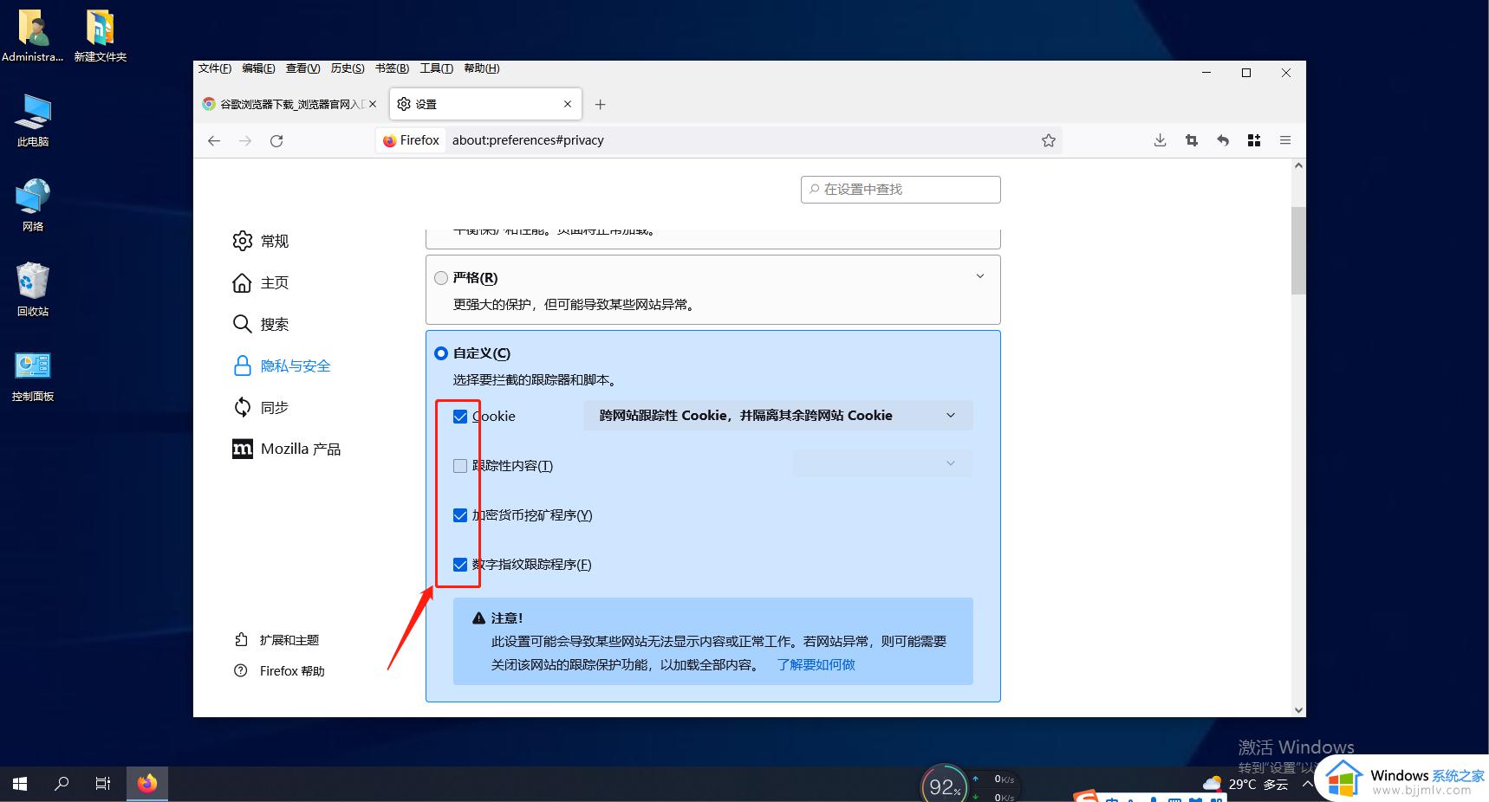Go to 常规 settings category

click(260, 241)
